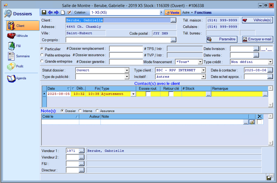Click the Co-proprio input field
The height and width of the screenshot is (183, 277).
coord(118,40)
